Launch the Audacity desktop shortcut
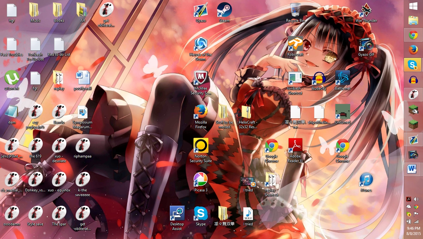Image resolution: width=423 pixels, height=239 pixels. coord(319,81)
